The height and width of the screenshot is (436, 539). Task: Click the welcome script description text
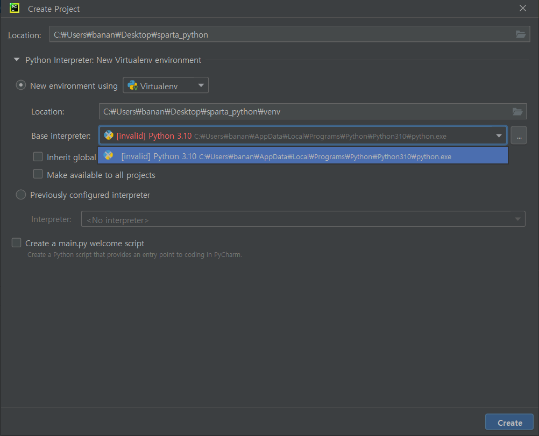coord(134,255)
